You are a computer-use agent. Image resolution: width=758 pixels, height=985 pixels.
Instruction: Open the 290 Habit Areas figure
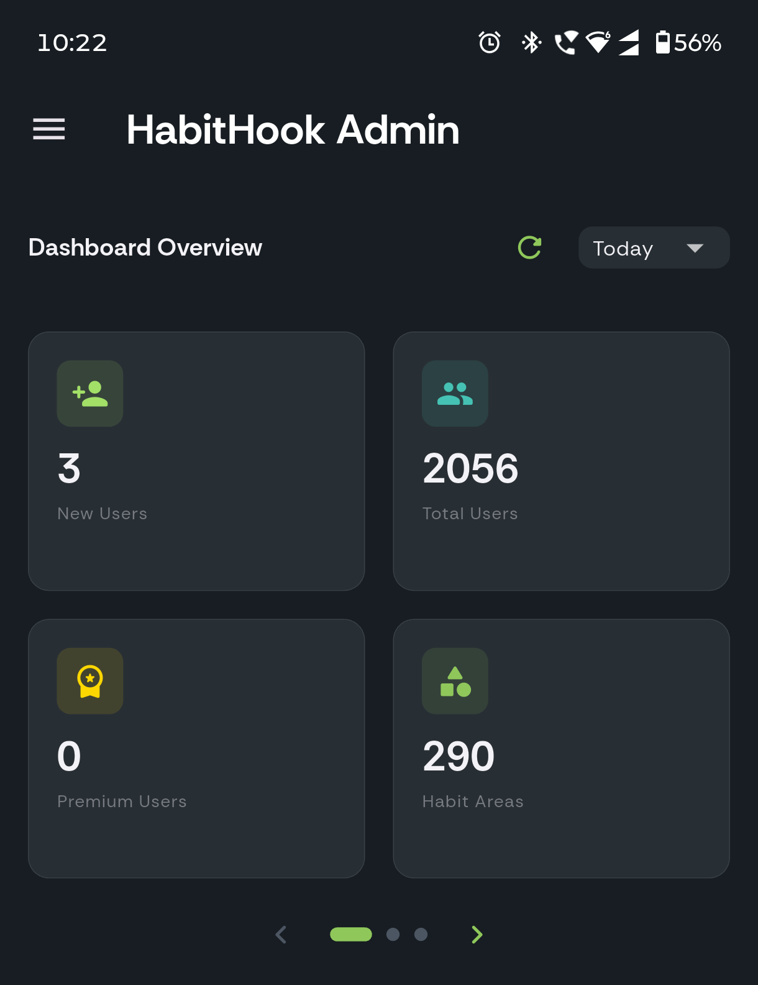point(459,756)
